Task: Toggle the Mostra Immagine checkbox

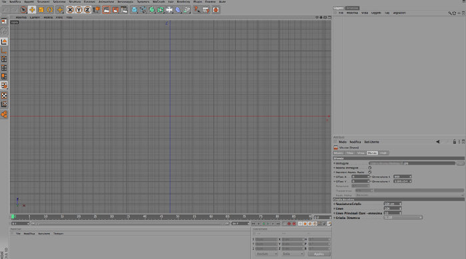Action: tap(369, 168)
